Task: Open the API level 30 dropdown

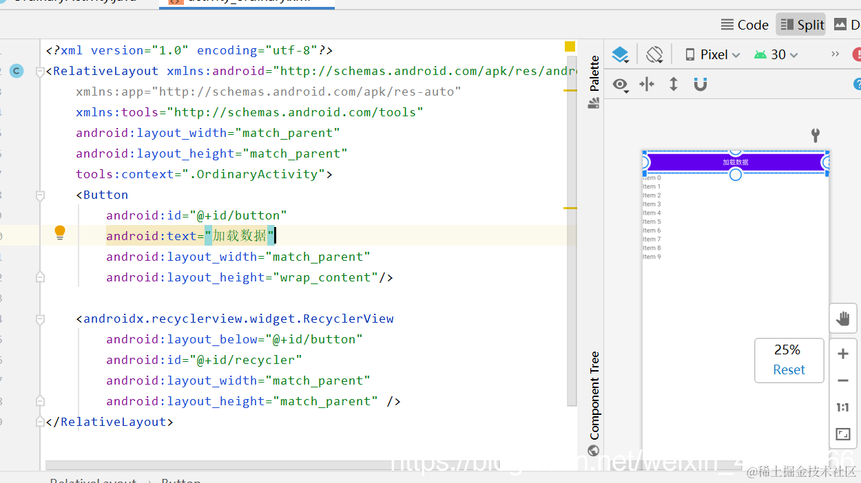Action: click(776, 54)
